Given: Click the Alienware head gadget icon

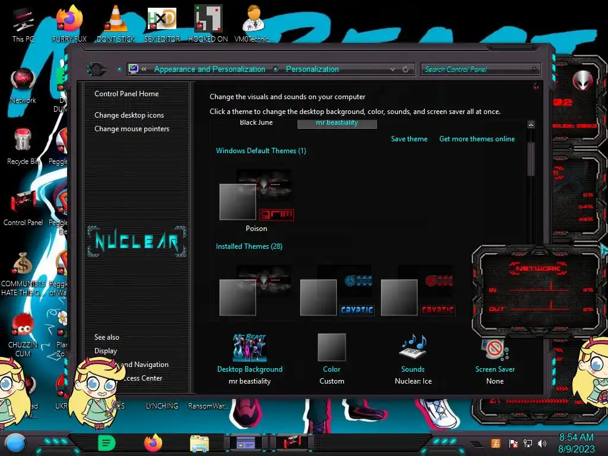Looking at the screenshot, I should pyautogui.click(x=582, y=80).
